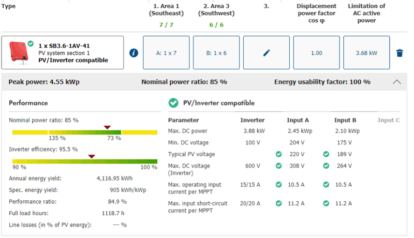Open input B: 1 x 6 configuration
414x238 pixels.
point(216,53)
